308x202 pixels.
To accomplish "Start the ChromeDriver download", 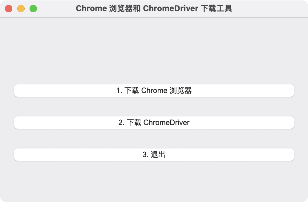I will pos(154,123).
